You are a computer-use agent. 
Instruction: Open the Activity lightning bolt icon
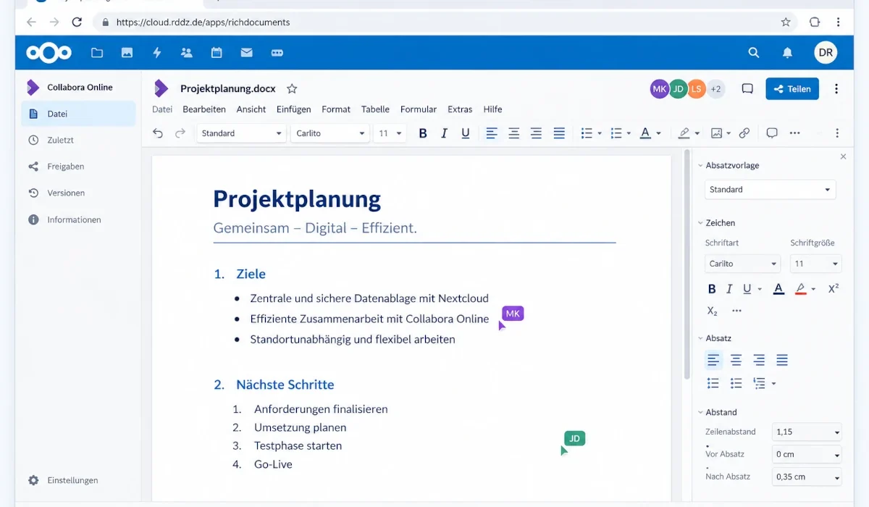point(156,52)
